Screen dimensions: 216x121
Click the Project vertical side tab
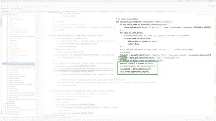[x=1, y=13]
